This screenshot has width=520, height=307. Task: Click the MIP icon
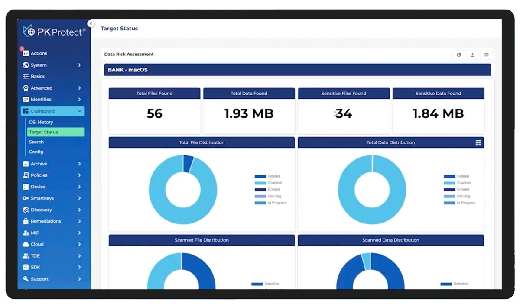tap(26, 233)
